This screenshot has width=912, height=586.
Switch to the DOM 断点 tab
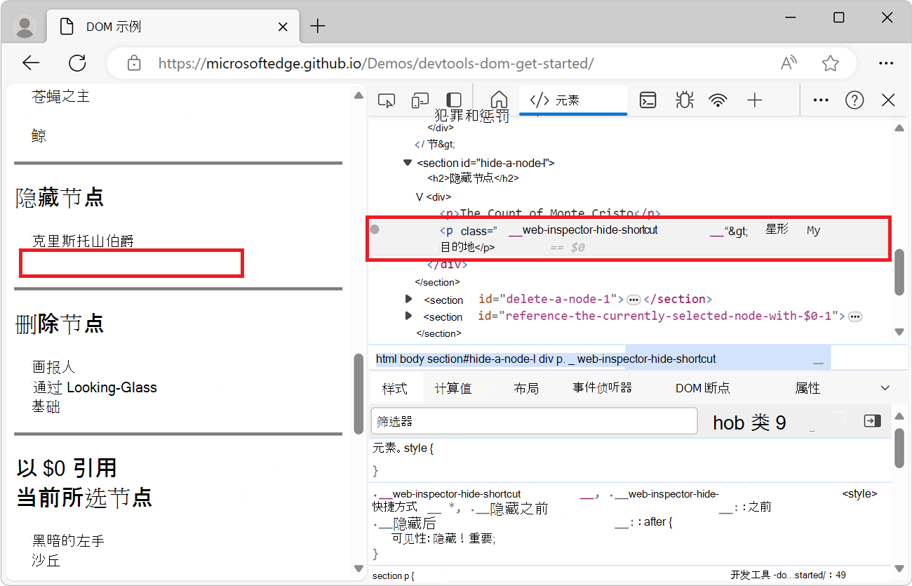(x=702, y=388)
